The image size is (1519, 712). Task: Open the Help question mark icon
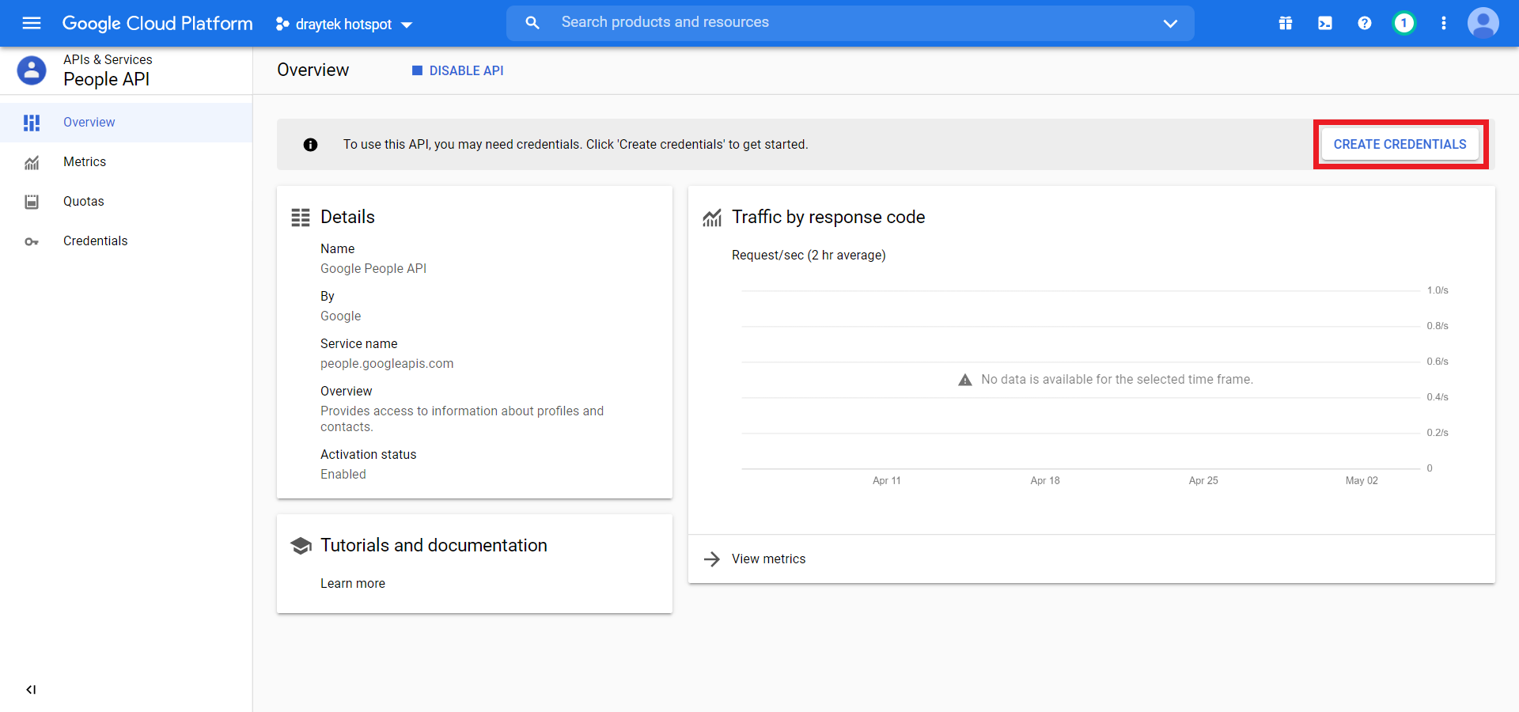click(1365, 23)
